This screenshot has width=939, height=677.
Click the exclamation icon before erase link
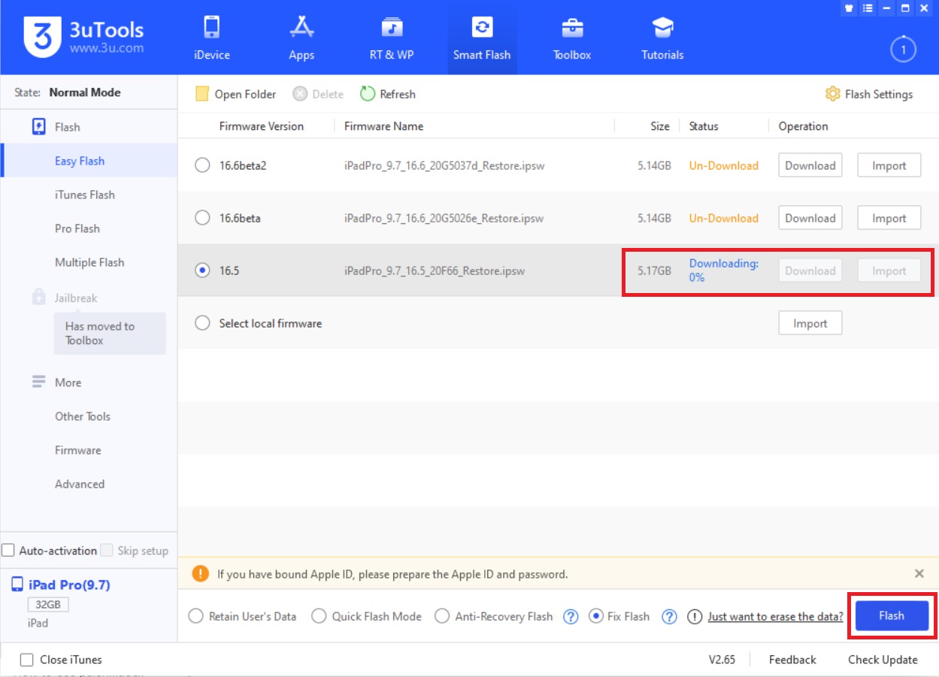694,617
